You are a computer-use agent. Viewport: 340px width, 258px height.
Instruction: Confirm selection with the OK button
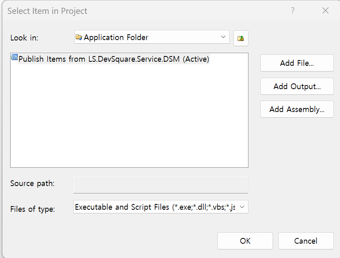[245, 241]
